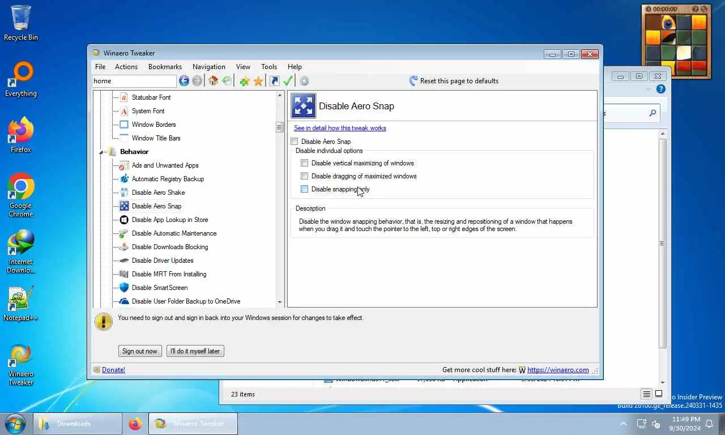Open the Actions menu
The height and width of the screenshot is (435, 725).
coord(126,67)
